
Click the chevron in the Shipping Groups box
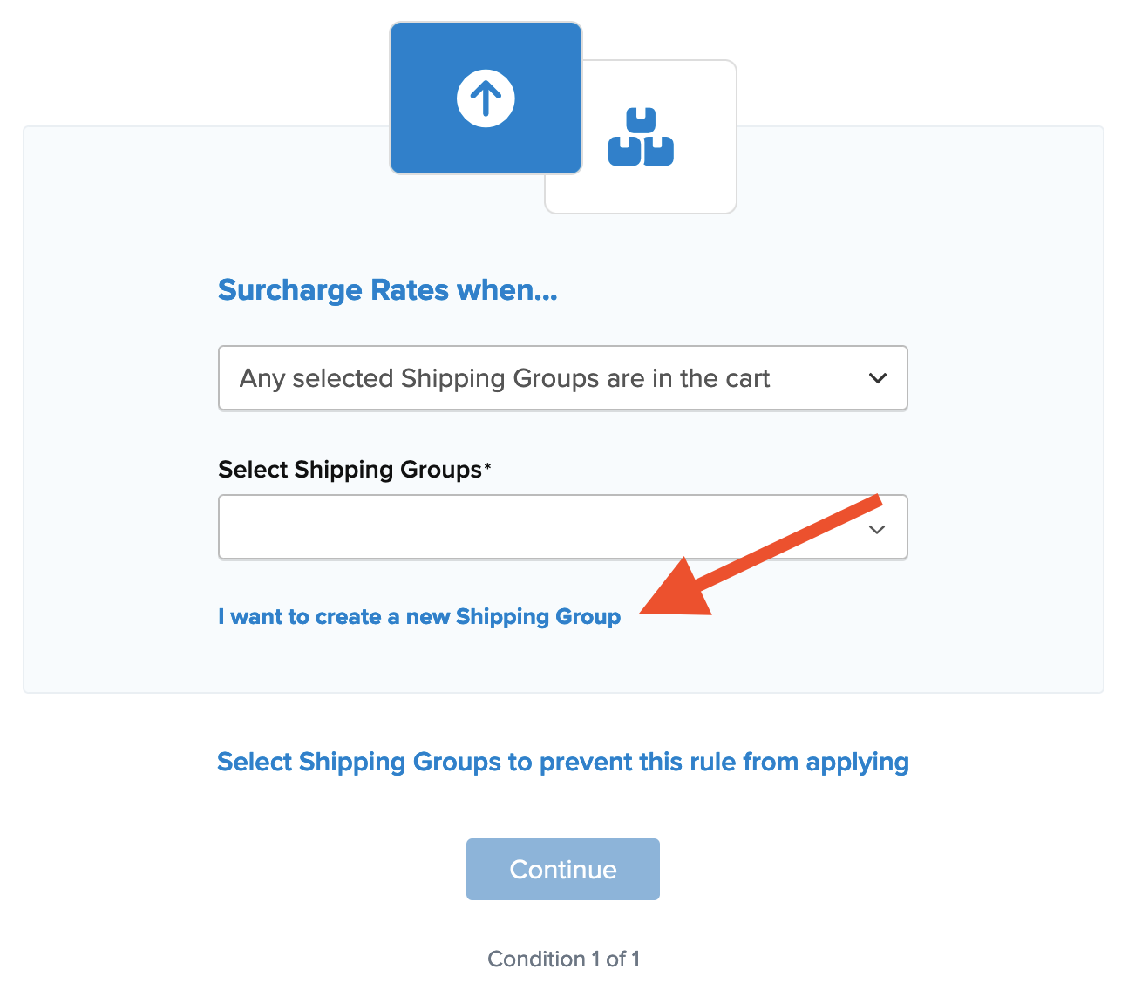click(877, 529)
